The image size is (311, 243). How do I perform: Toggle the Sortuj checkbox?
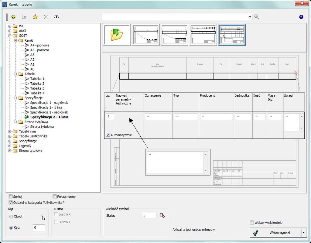point(11,197)
